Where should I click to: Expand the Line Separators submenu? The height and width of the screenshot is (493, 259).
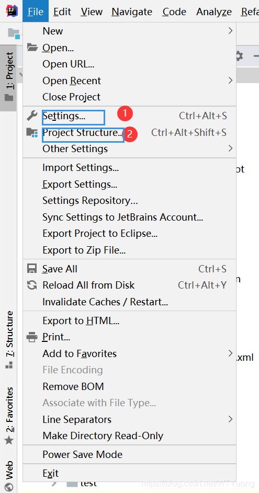coord(129,419)
